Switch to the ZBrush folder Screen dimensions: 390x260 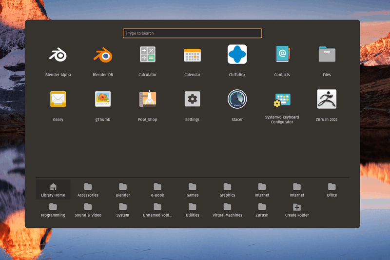262,210
